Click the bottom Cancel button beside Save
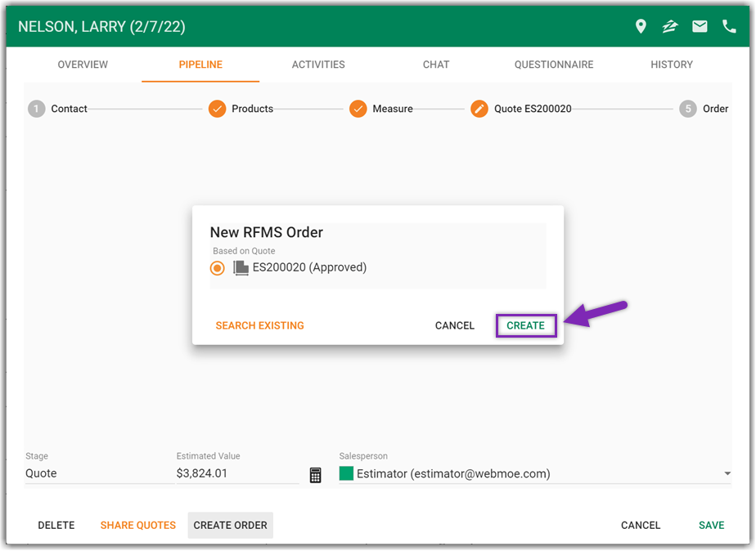 point(641,526)
